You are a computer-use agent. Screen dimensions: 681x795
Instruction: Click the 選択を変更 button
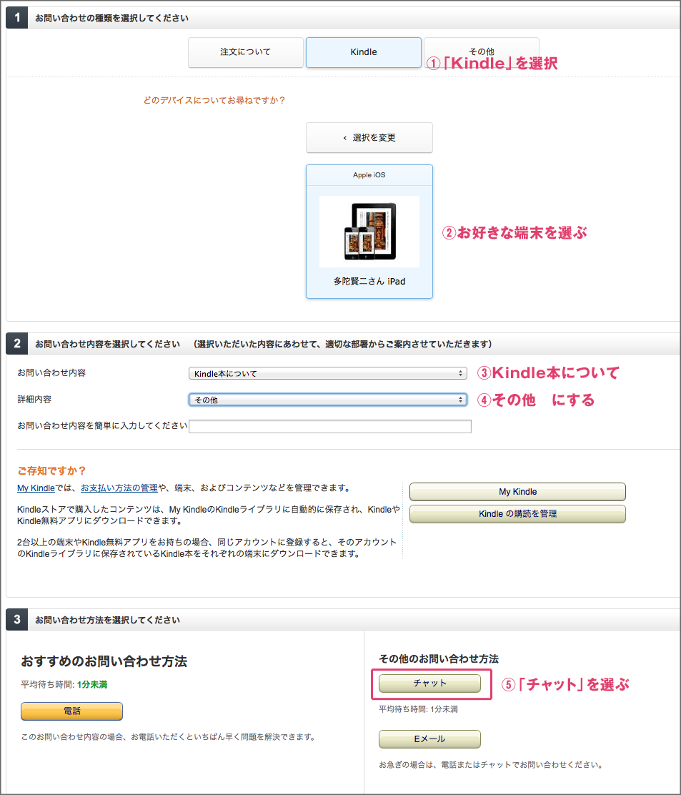(369, 137)
